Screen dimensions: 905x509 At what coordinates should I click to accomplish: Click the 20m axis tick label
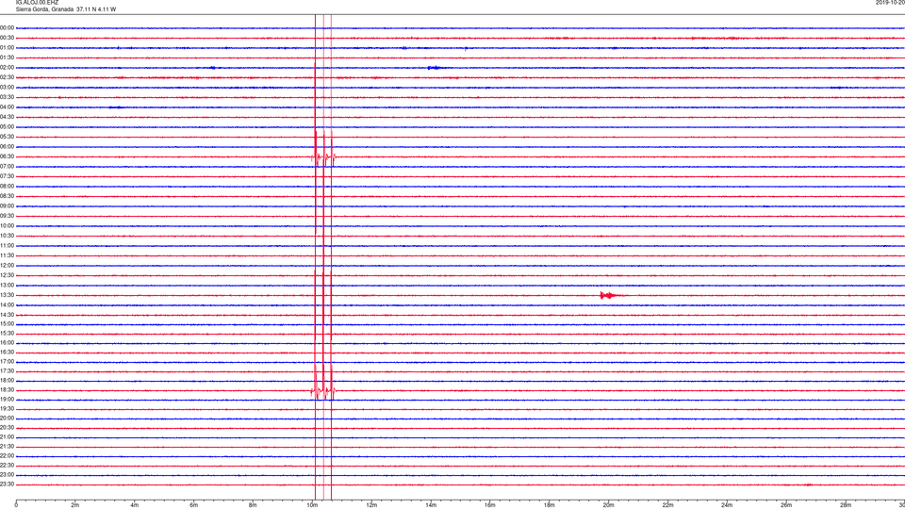(608, 505)
